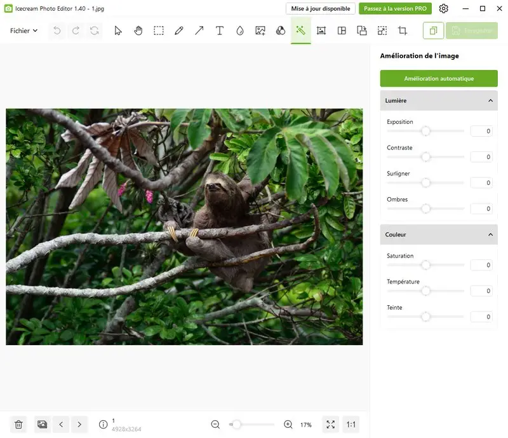Screen dimensions: 508x438
Task: Click the undo arrow icon
Action: point(57,31)
